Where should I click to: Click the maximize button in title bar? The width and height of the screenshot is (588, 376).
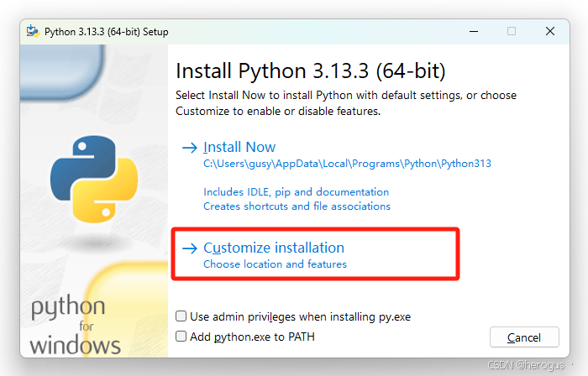click(512, 31)
